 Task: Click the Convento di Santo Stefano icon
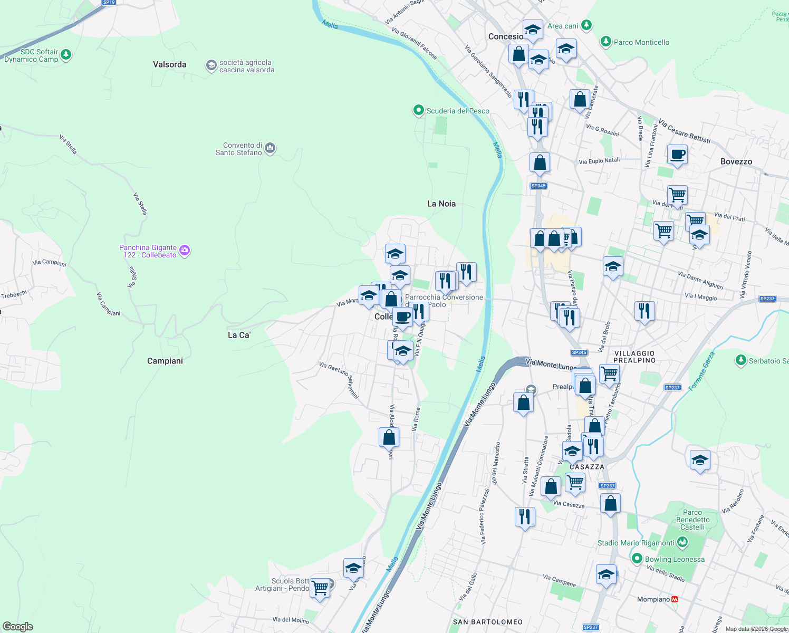coord(270,148)
